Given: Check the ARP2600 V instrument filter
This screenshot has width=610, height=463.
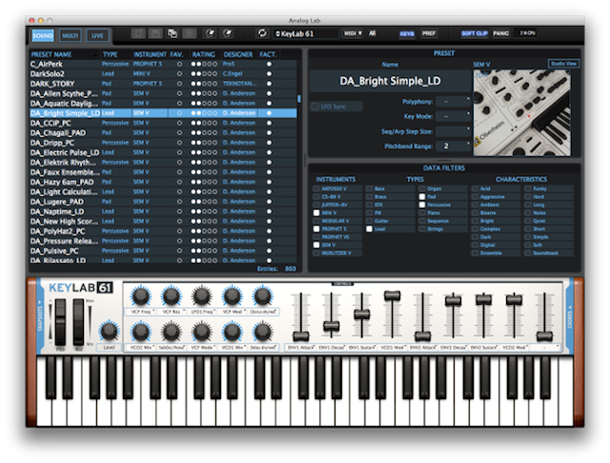Looking at the screenshot, I should click(x=316, y=189).
